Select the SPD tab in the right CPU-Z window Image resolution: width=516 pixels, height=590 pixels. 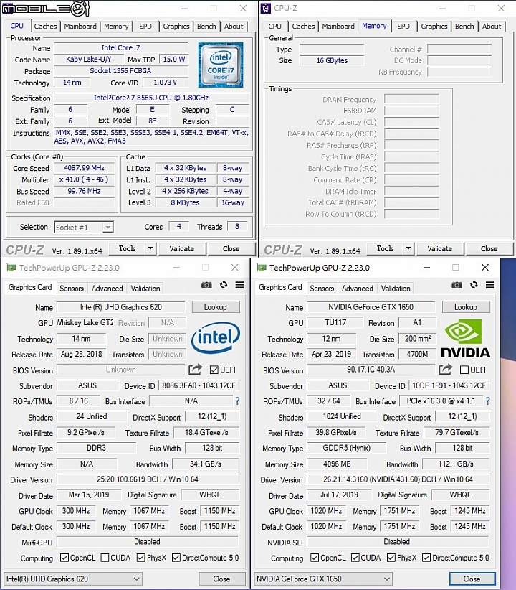coord(403,27)
